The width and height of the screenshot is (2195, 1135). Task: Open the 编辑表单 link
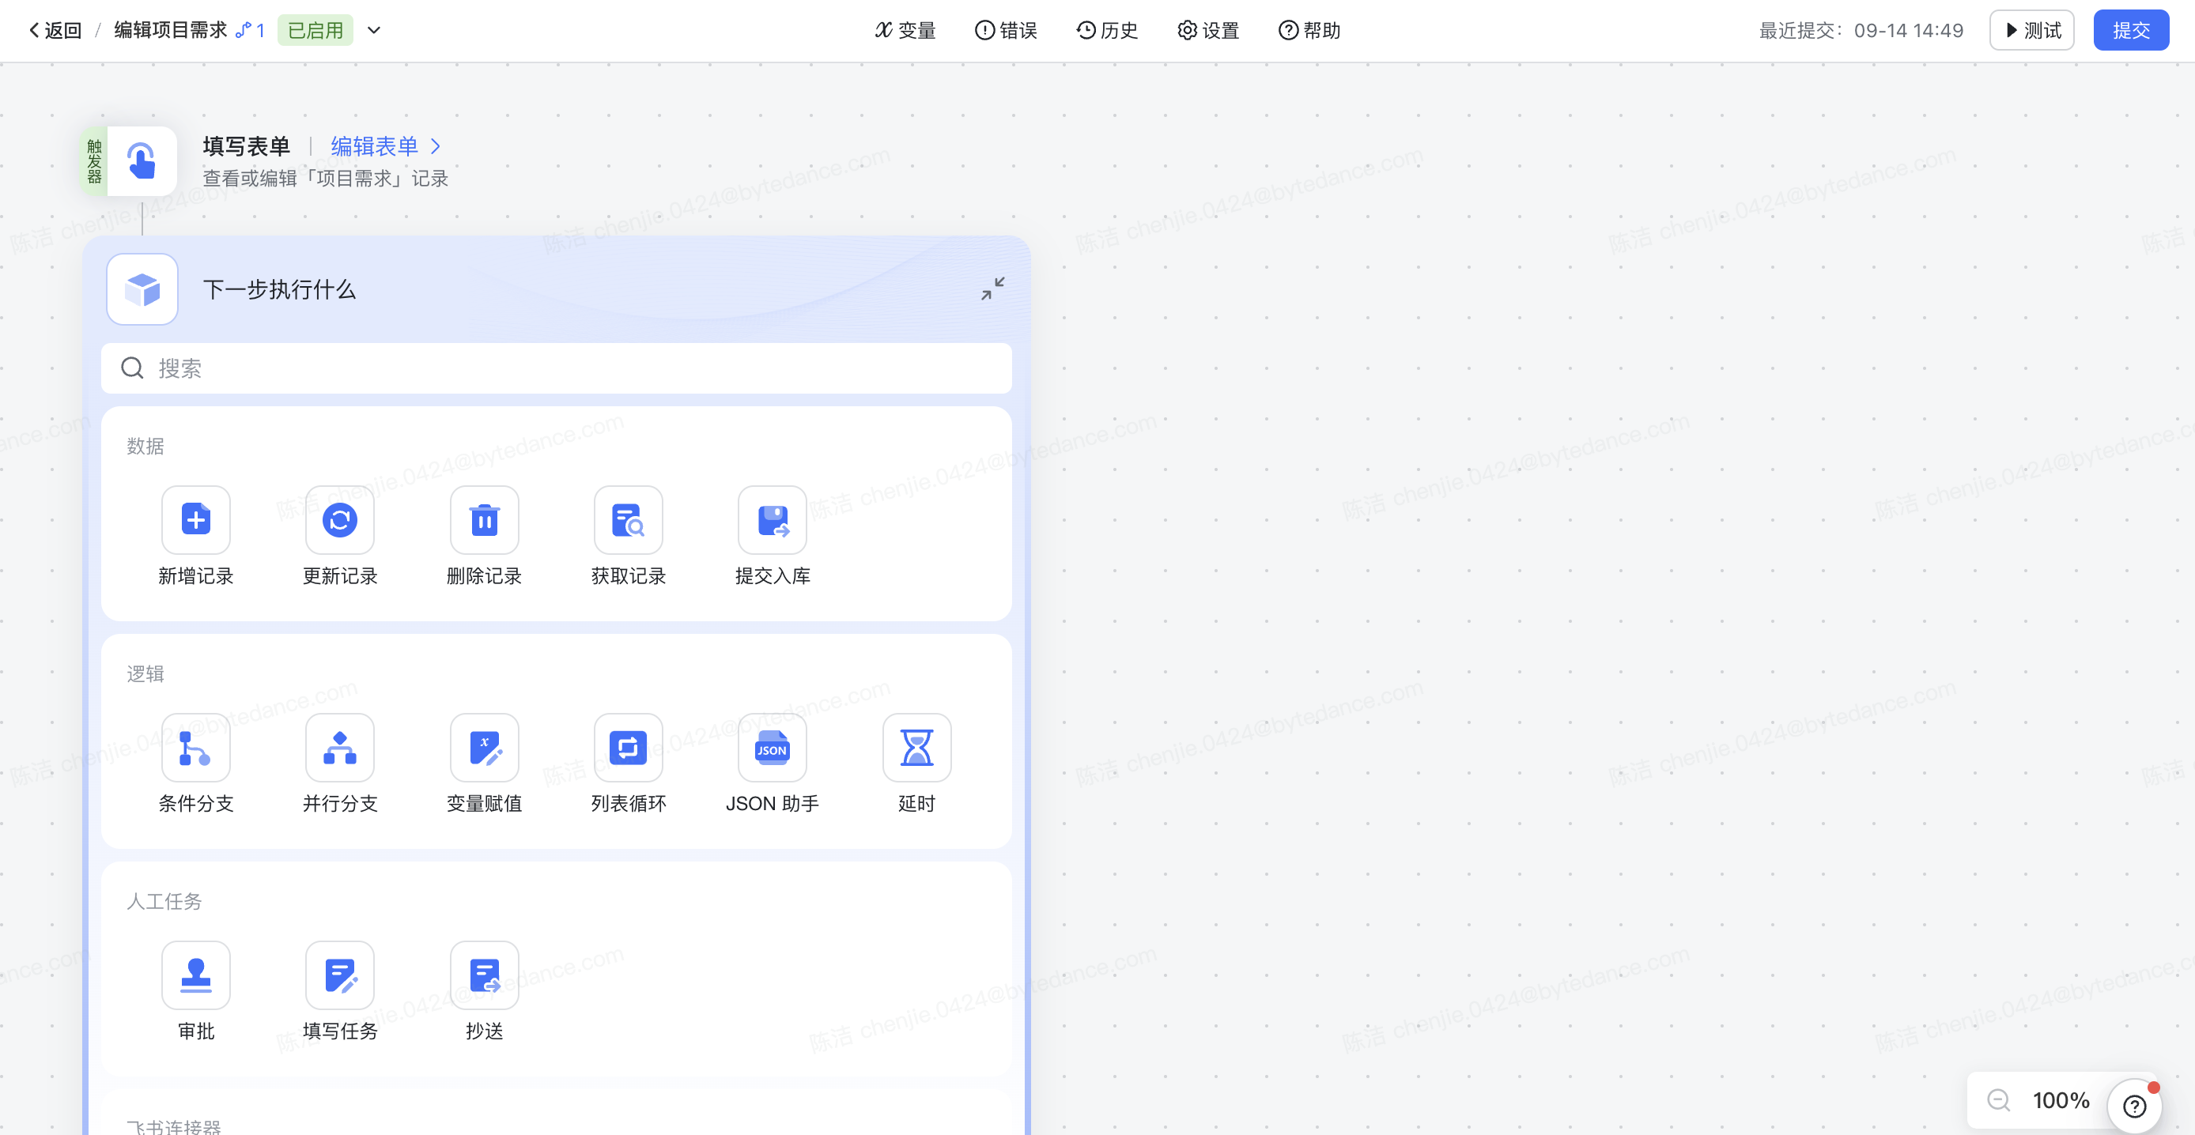click(386, 146)
